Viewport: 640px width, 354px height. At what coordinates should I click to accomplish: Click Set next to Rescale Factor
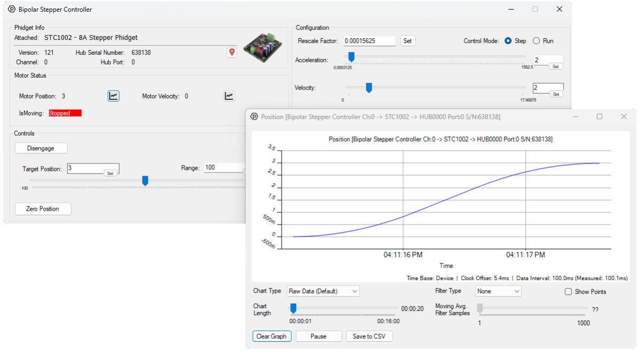407,40
